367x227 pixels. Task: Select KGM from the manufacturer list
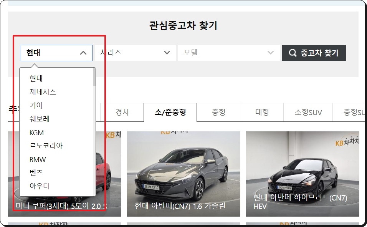pyautogui.click(x=36, y=133)
